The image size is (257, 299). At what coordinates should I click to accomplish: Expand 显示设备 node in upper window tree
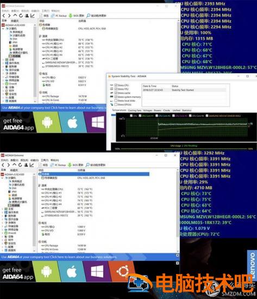tap(3, 70)
